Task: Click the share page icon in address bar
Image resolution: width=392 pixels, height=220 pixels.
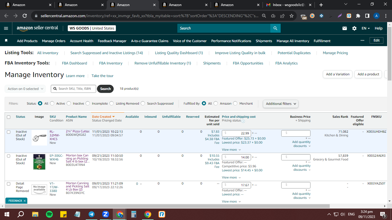Action: coord(282,16)
